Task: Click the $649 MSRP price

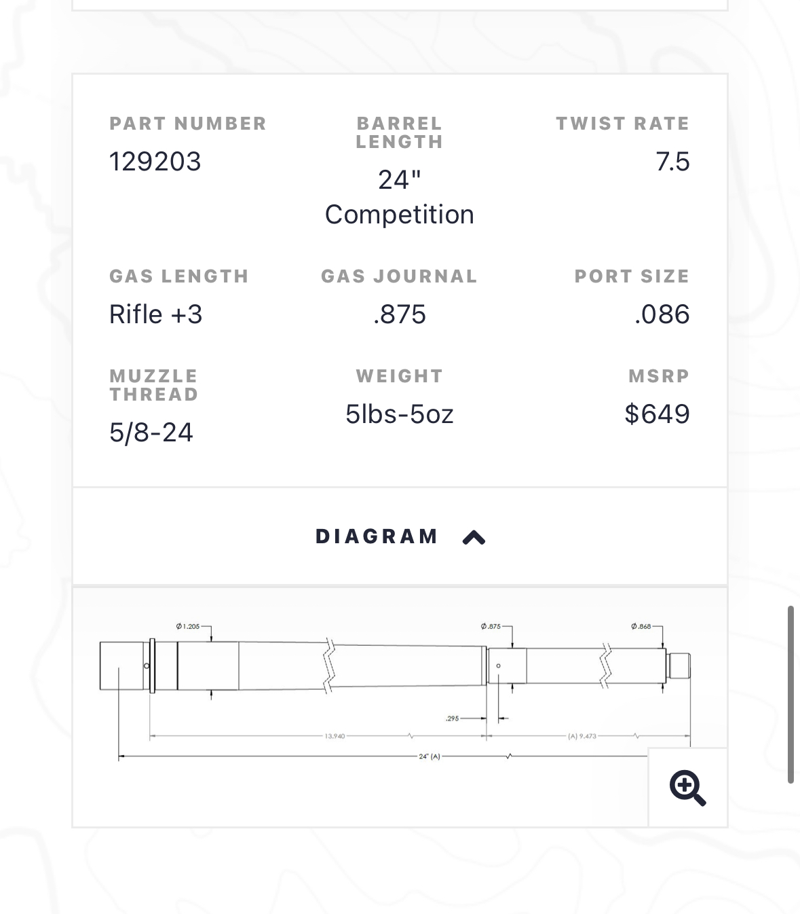Action: 657,414
